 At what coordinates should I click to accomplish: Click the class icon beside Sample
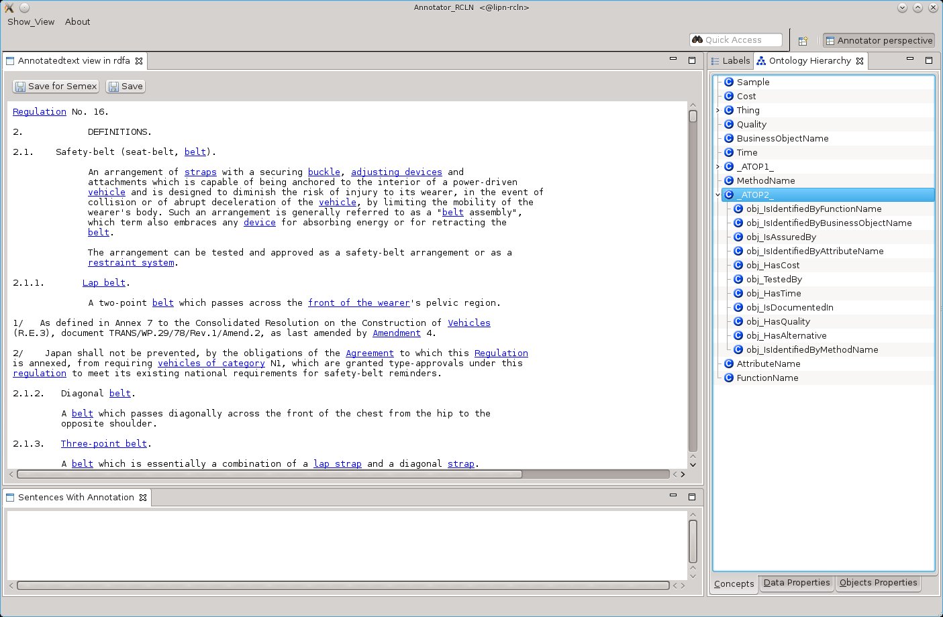coord(728,82)
